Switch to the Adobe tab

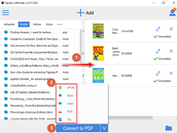coord(37,24)
